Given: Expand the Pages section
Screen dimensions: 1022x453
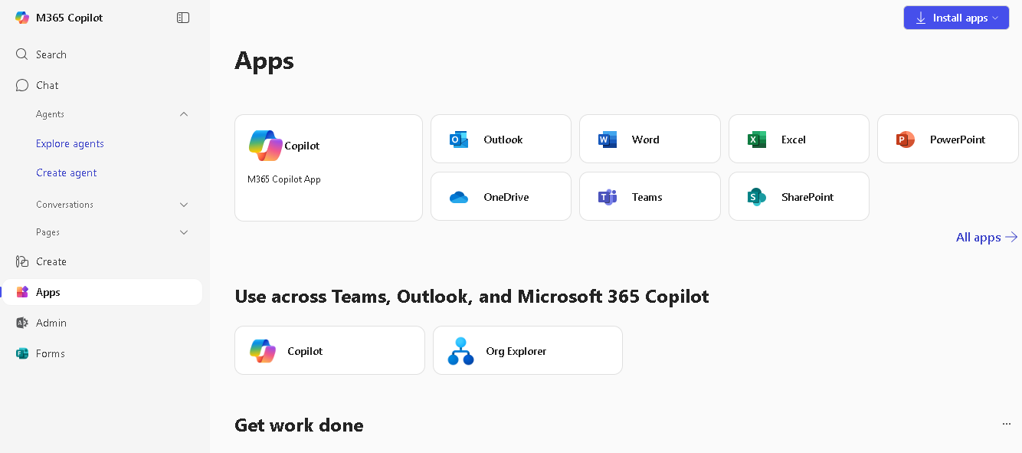Looking at the screenshot, I should [x=184, y=232].
